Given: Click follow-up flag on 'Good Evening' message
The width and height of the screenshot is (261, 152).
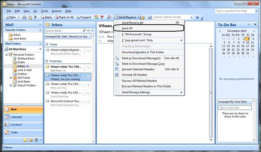Looking at the screenshot, I should 89,94.
